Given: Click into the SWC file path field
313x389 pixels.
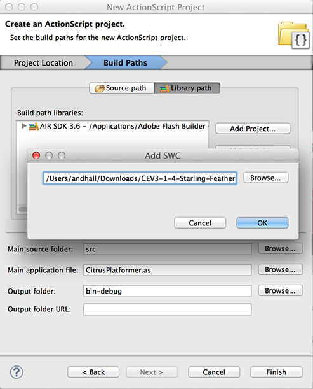Looking at the screenshot, I should [140, 178].
